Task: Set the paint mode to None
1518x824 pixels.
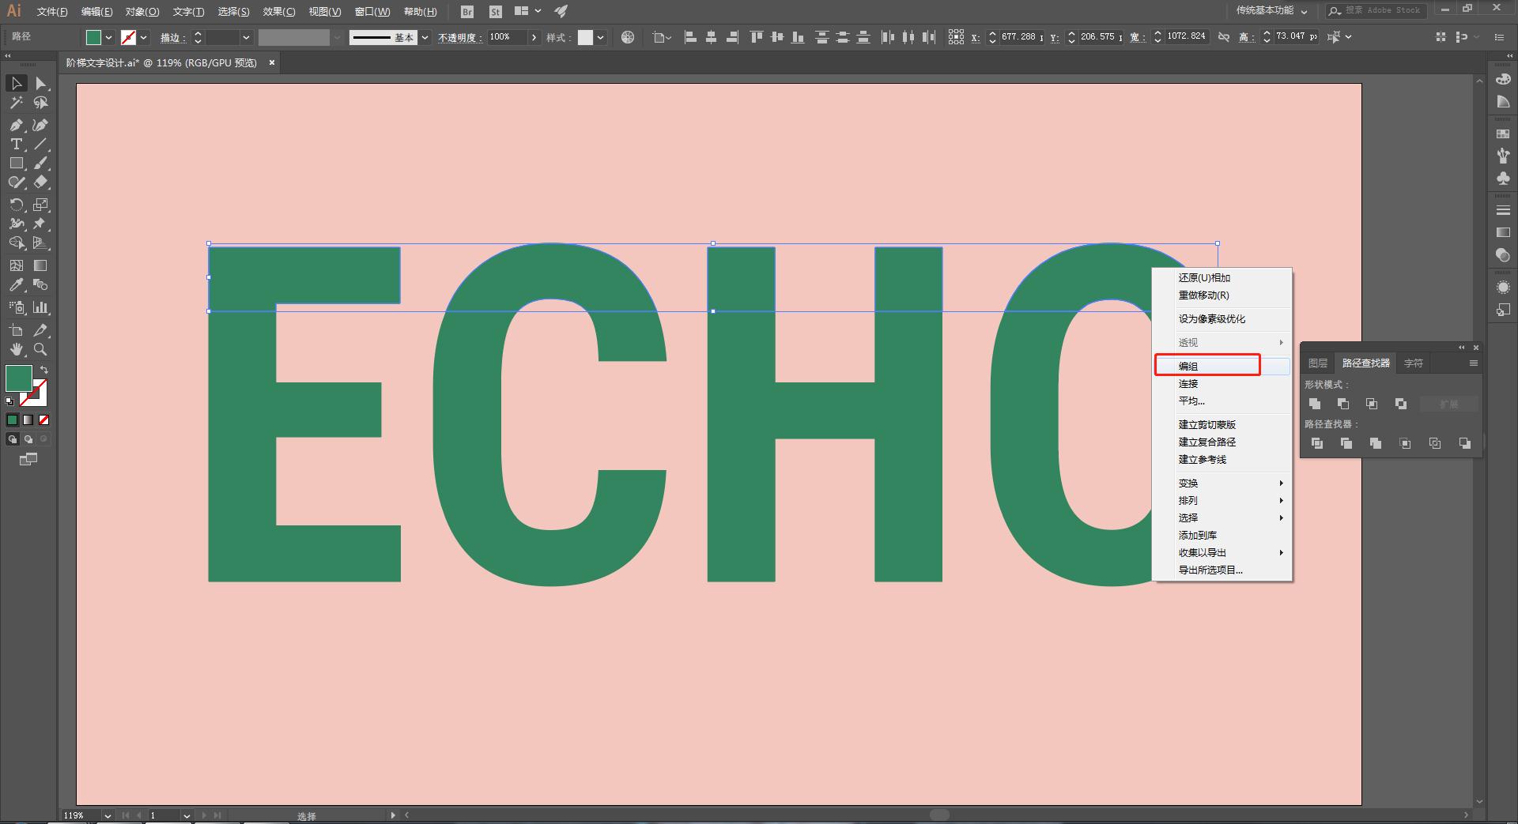Action: (44, 420)
